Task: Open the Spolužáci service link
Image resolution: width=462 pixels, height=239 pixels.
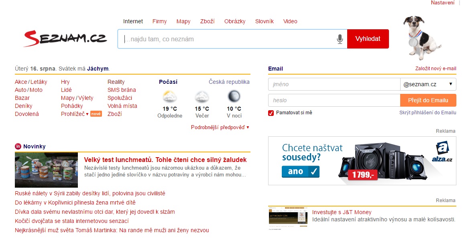Action: coord(120,98)
